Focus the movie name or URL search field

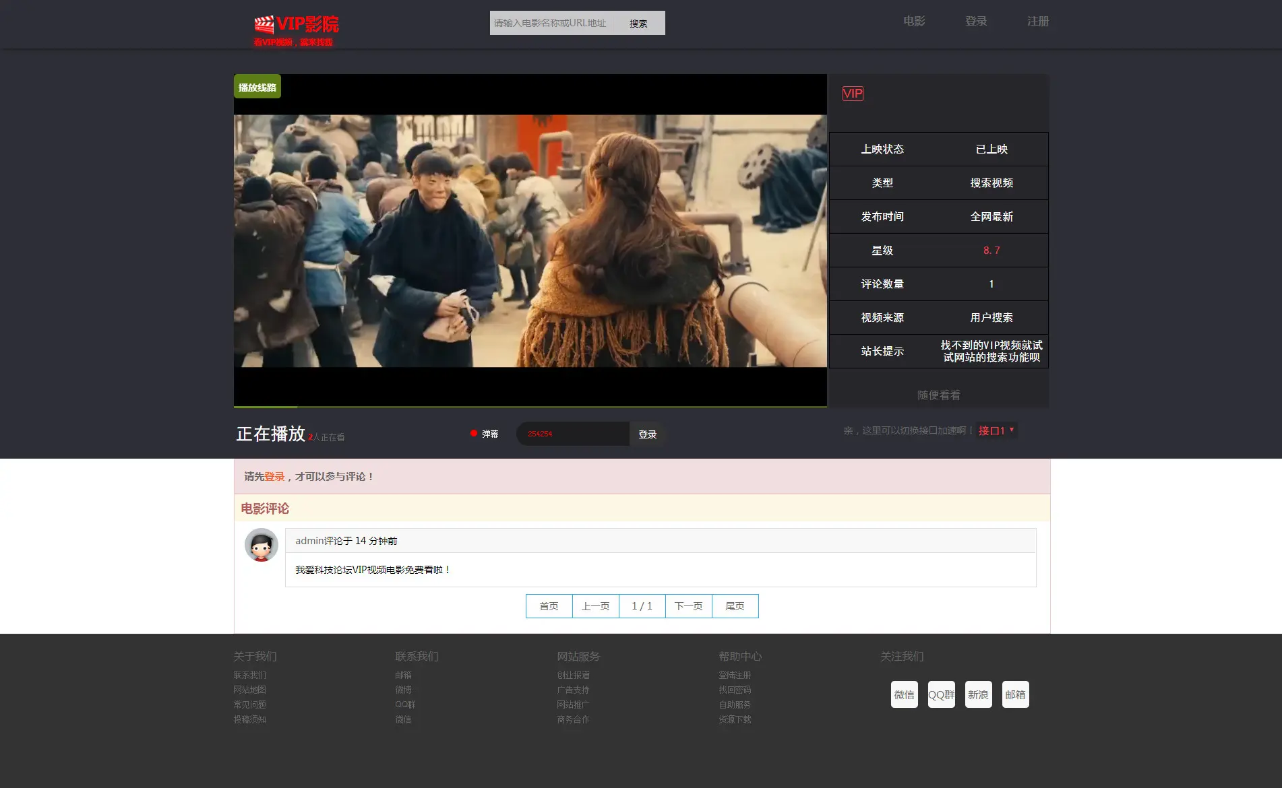click(x=551, y=23)
